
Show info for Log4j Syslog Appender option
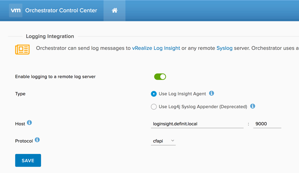point(253,106)
